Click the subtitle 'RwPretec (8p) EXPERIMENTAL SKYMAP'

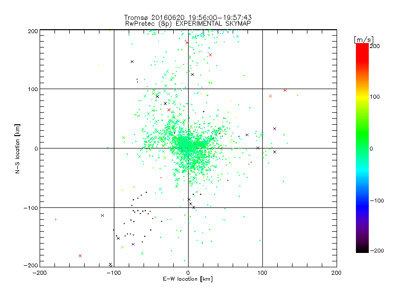coord(188,24)
